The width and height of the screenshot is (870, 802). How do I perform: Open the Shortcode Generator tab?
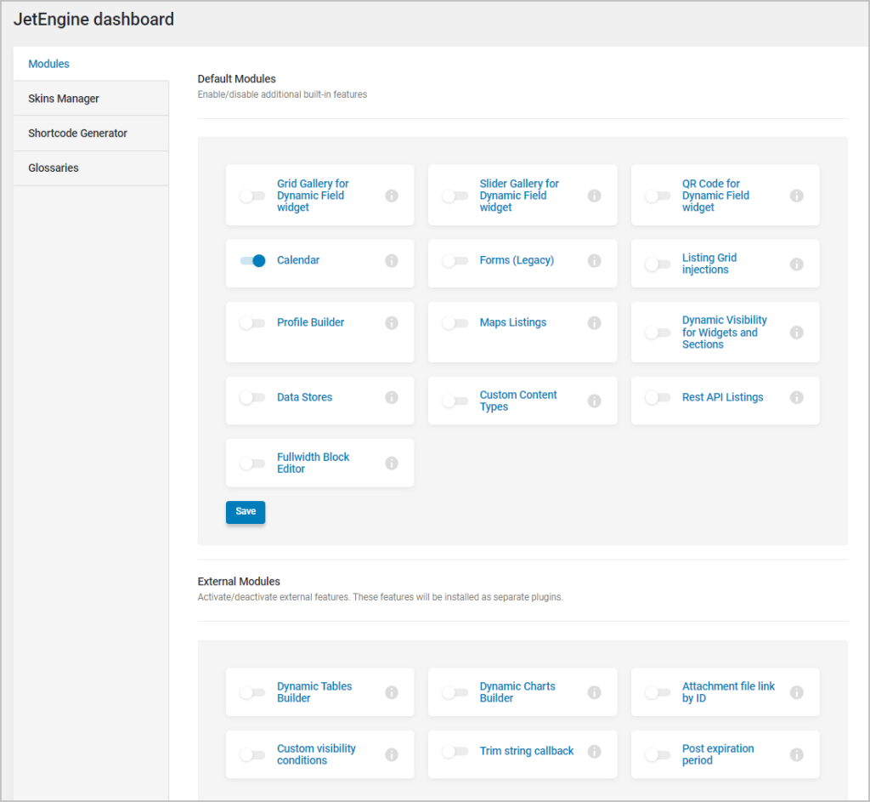tap(77, 134)
